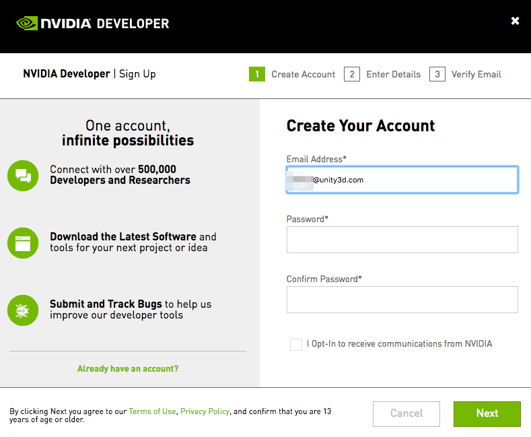
Task: Click the NVIDIA Developer logo
Action: (x=93, y=24)
